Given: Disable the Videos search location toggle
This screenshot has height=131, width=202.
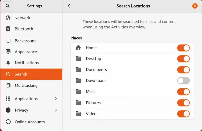Looking at the screenshot, I should [x=184, y=114].
